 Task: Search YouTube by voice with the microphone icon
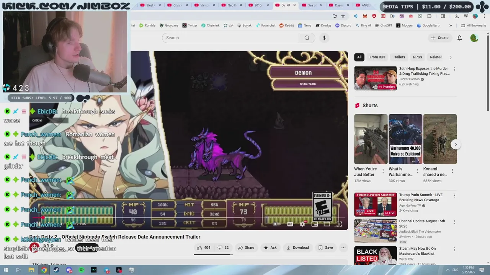324,38
